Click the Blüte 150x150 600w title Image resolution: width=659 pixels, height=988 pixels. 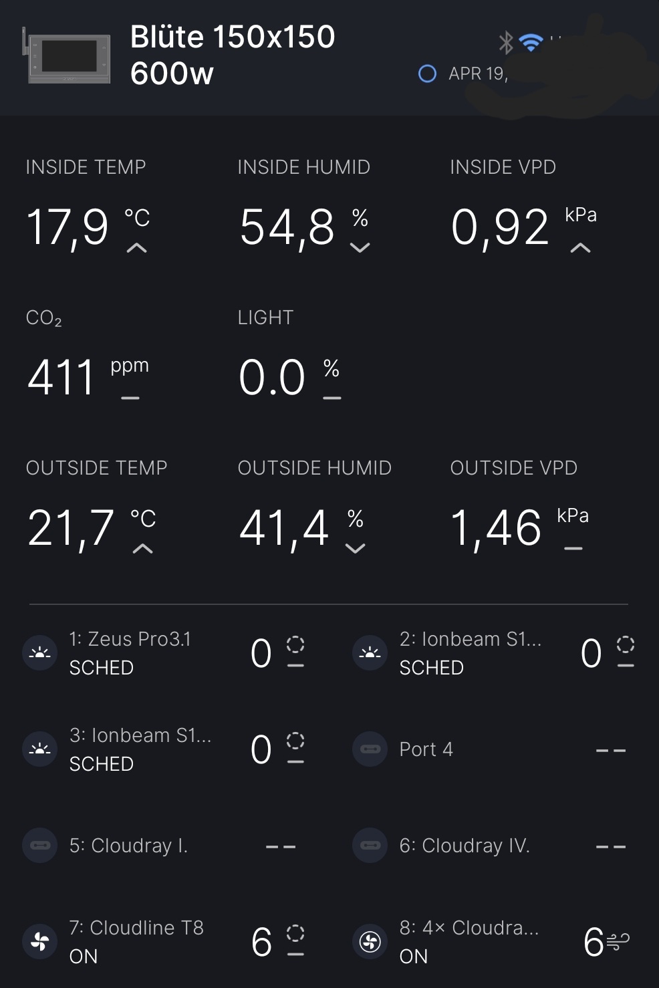[x=232, y=55]
